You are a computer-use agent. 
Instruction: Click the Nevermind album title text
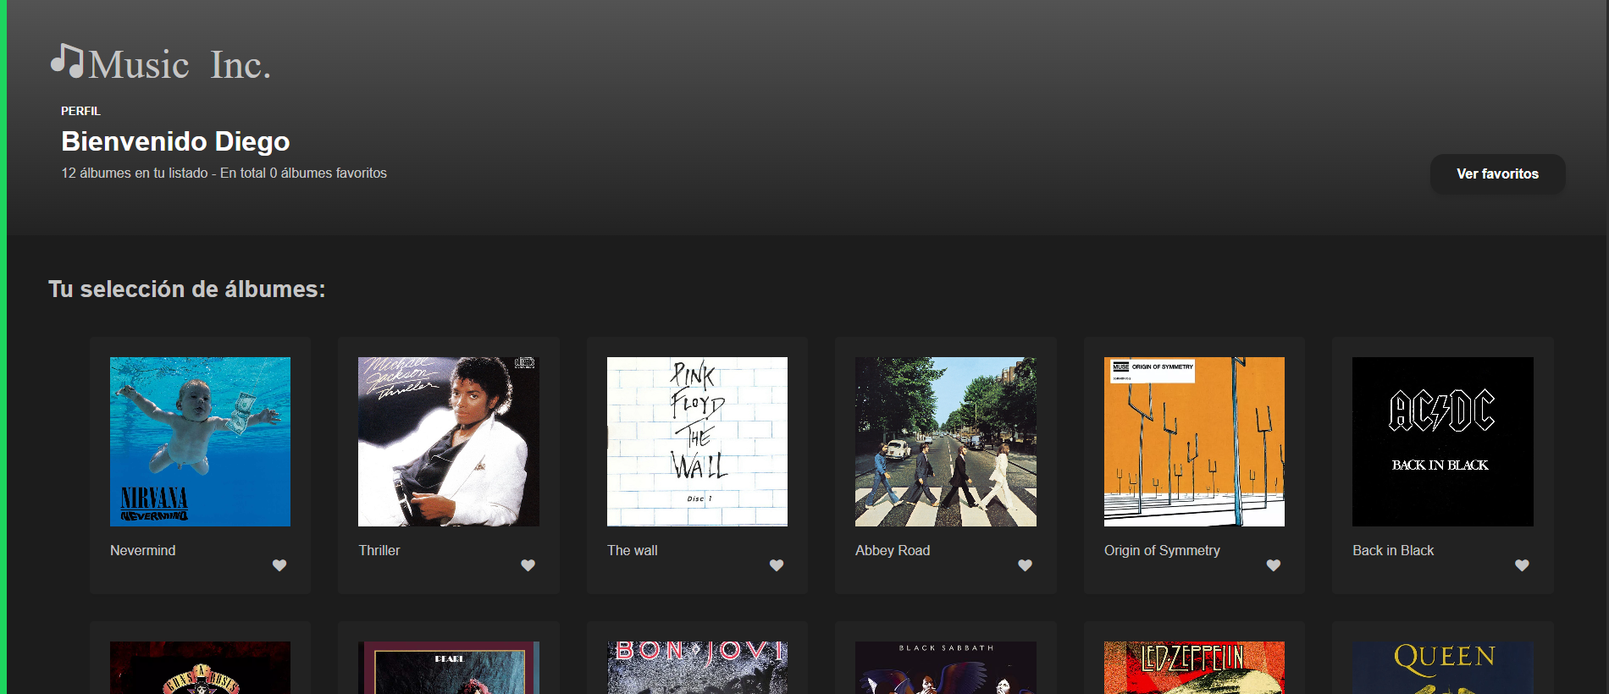click(x=143, y=550)
